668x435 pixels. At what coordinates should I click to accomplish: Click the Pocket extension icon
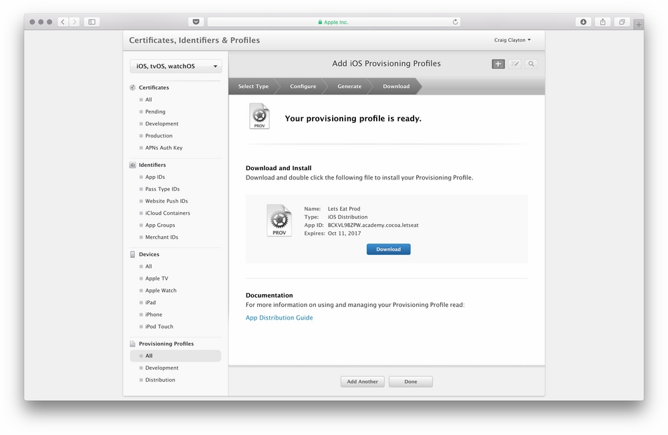pyautogui.click(x=196, y=22)
